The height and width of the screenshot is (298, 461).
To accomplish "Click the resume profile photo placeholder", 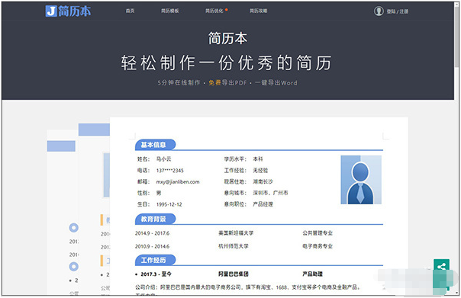I will click(361, 180).
